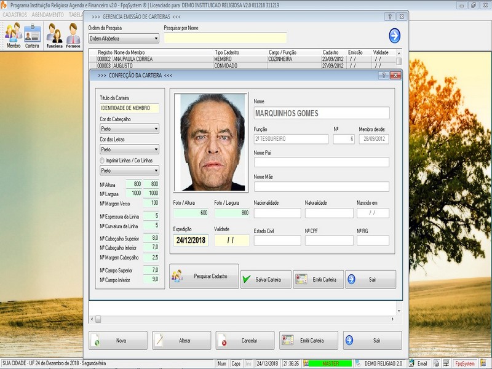Click the bottom Sair button

pyautogui.click(x=373, y=341)
